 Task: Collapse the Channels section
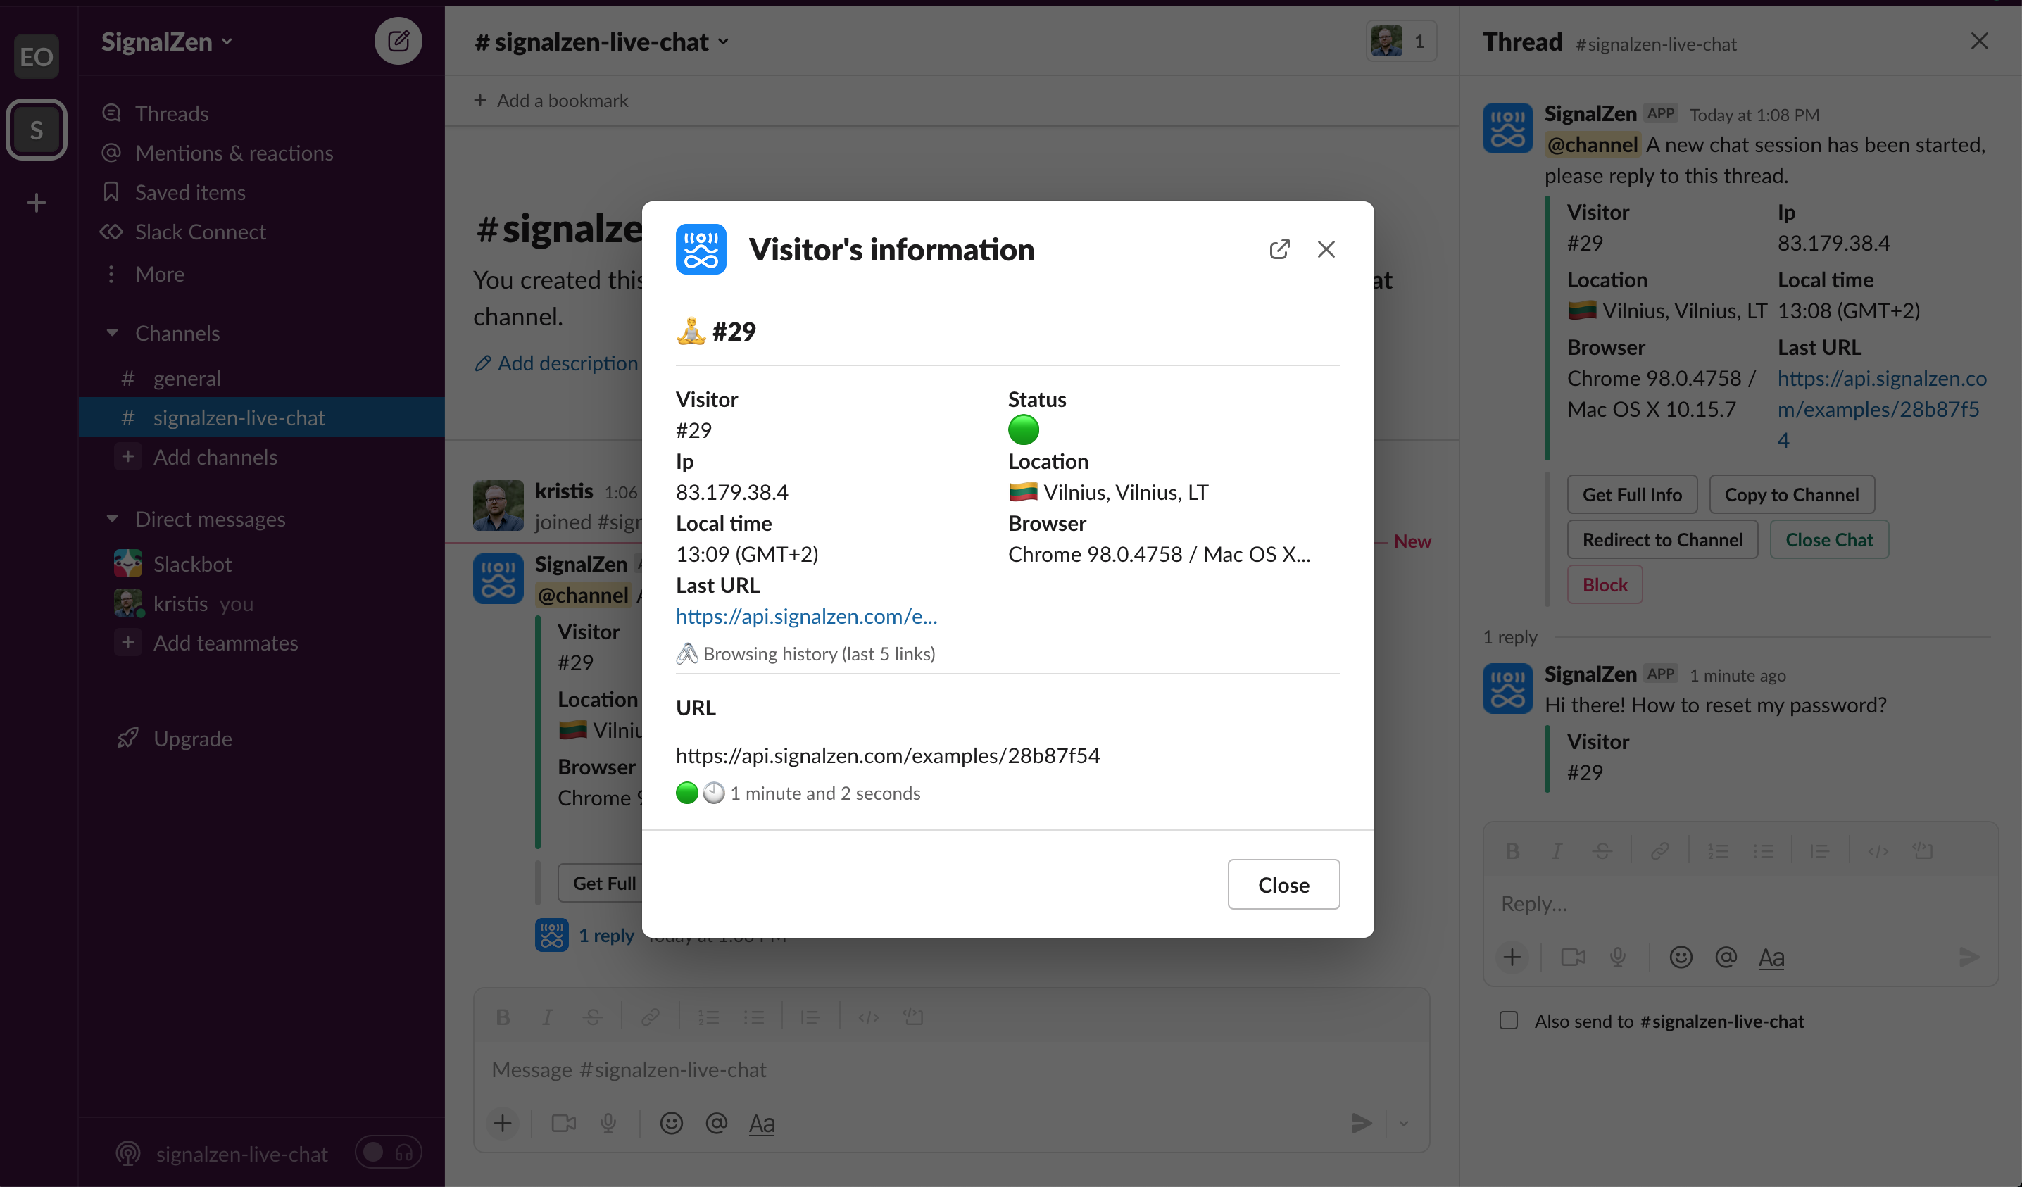[x=113, y=332]
